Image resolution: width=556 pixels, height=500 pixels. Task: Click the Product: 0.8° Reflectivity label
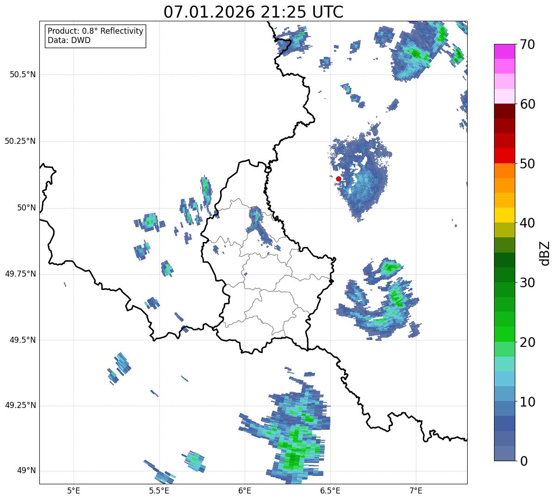pyautogui.click(x=96, y=31)
